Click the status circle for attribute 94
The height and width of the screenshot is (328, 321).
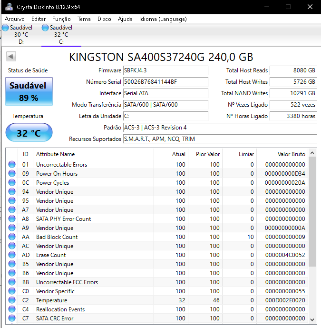click(12, 192)
